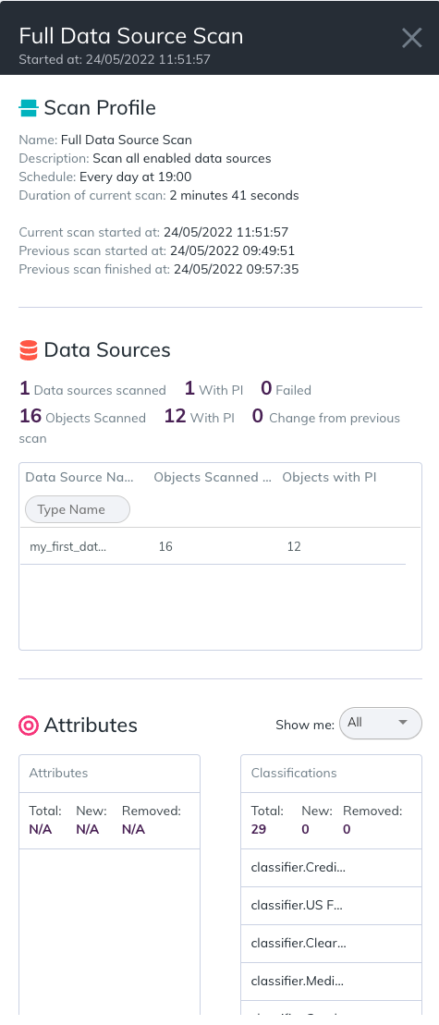Click the Data Sources database icon

click(28, 350)
